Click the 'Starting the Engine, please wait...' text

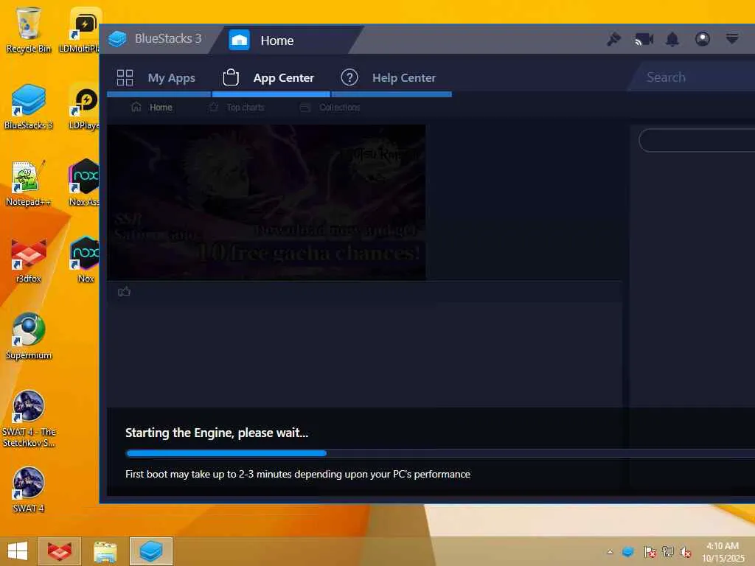coord(217,433)
